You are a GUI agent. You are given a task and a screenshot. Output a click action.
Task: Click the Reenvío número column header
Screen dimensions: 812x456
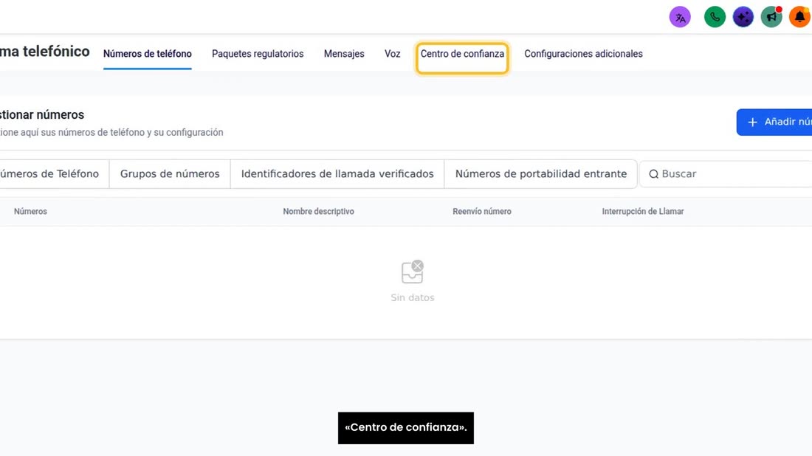481,211
